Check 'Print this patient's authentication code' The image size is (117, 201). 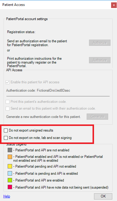coord(8,102)
